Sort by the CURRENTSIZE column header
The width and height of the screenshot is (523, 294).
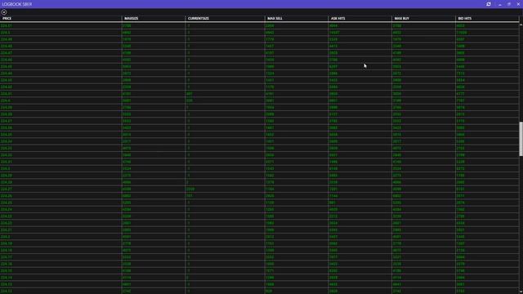pyautogui.click(x=198, y=18)
